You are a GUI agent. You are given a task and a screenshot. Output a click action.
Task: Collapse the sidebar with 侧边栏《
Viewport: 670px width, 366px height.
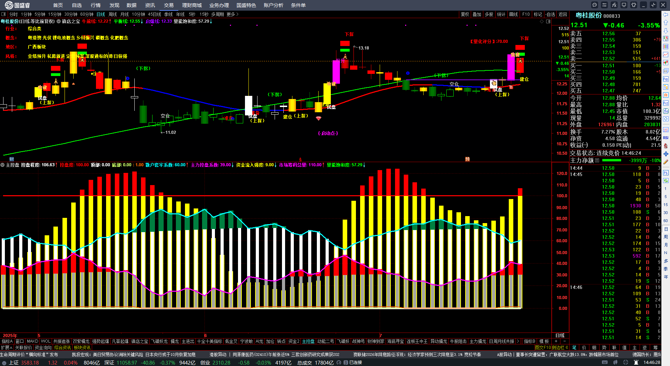tap(560, 348)
